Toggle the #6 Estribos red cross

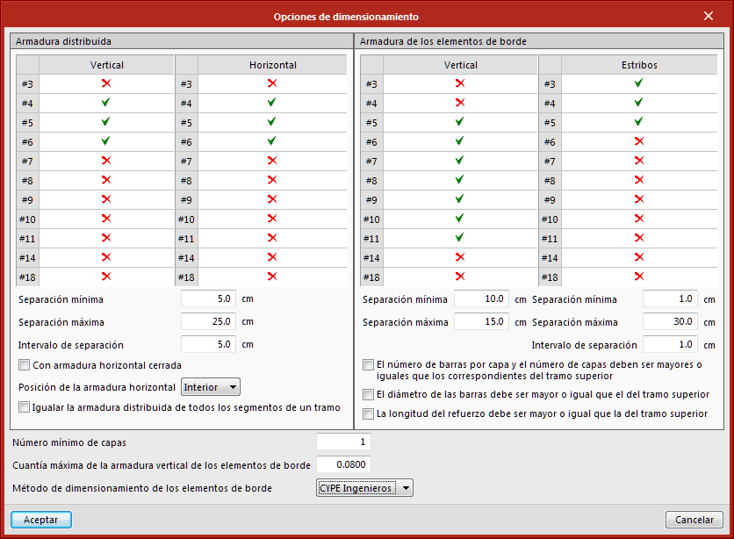tap(638, 141)
